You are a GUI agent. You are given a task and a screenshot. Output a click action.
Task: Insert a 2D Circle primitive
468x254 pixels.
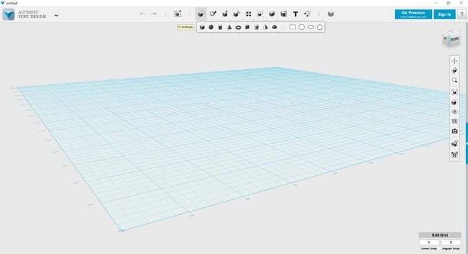[x=302, y=27]
